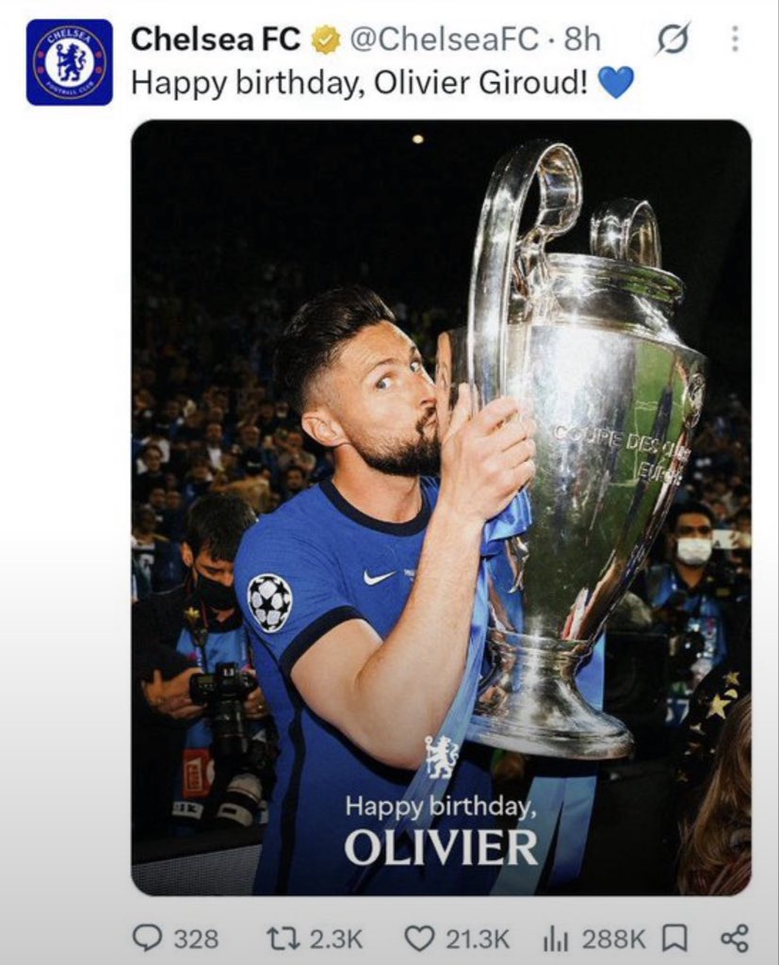Image resolution: width=779 pixels, height=965 pixels.
Task: Click the gold verified badge
Action: point(324,40)
